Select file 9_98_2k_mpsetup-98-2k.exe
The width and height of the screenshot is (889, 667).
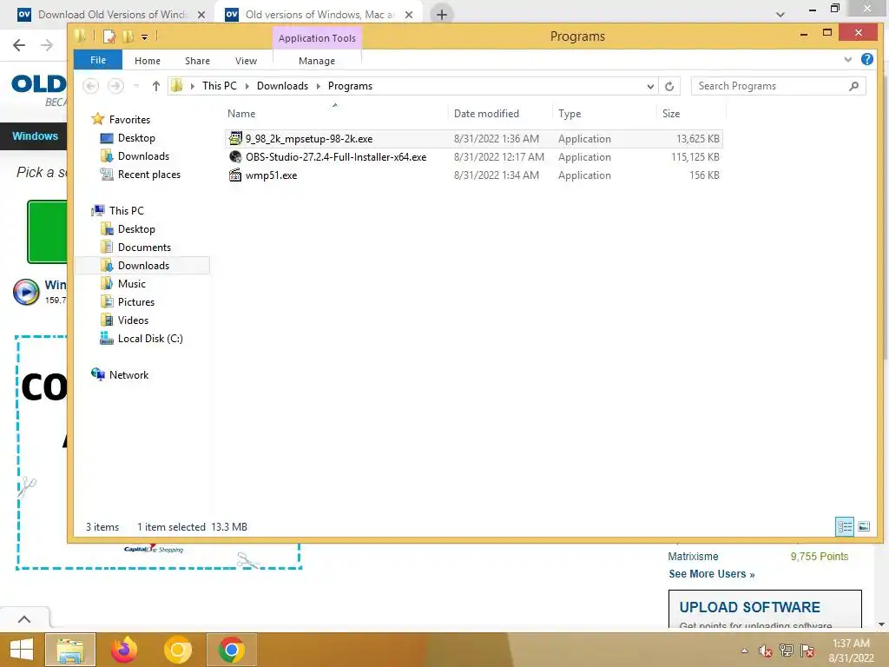474,138
